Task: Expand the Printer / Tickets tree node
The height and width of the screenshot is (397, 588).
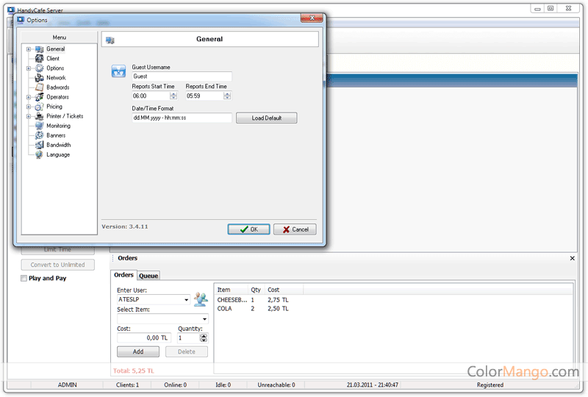Action: tap(28, 116)
